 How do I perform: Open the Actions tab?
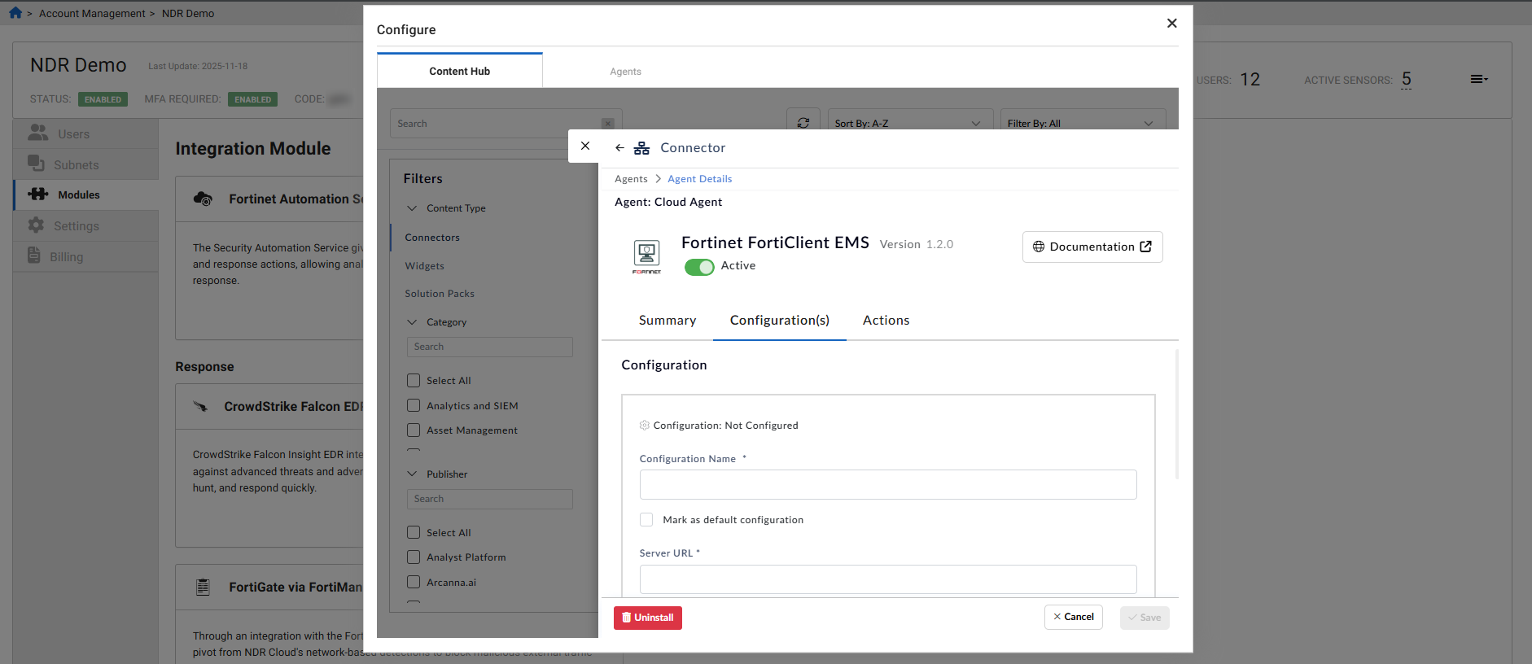point(886,321)
